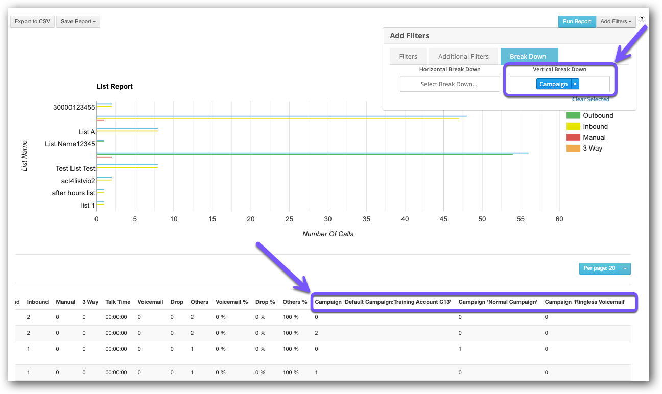662x394 pixels.
Task: Toggle Outbound series in chart legend
Action: pyautogui.click(x=598, y=116)
